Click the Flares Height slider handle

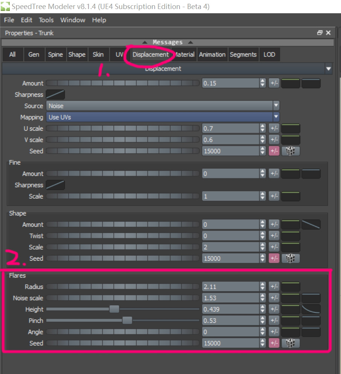tap(114, 309)
